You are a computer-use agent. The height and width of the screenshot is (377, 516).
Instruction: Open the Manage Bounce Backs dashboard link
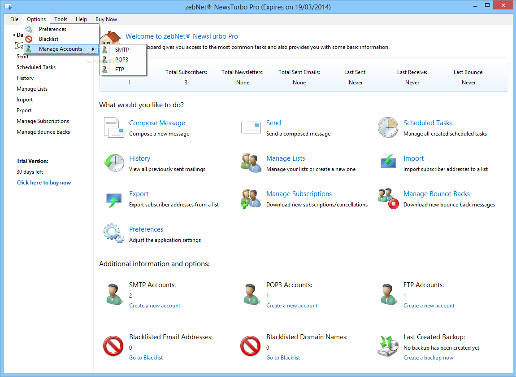pos(436,194)
